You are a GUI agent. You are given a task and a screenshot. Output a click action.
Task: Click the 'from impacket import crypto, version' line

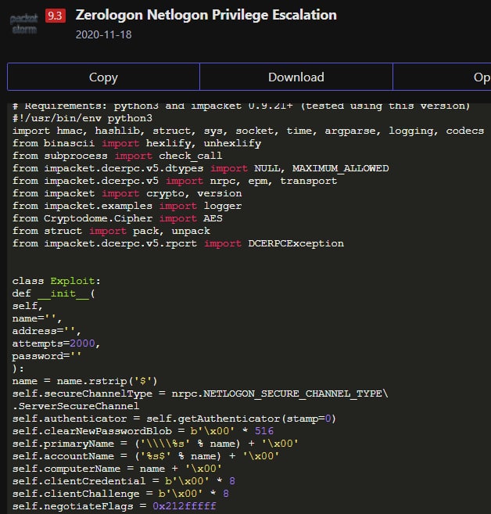click(x=127, y=193)
